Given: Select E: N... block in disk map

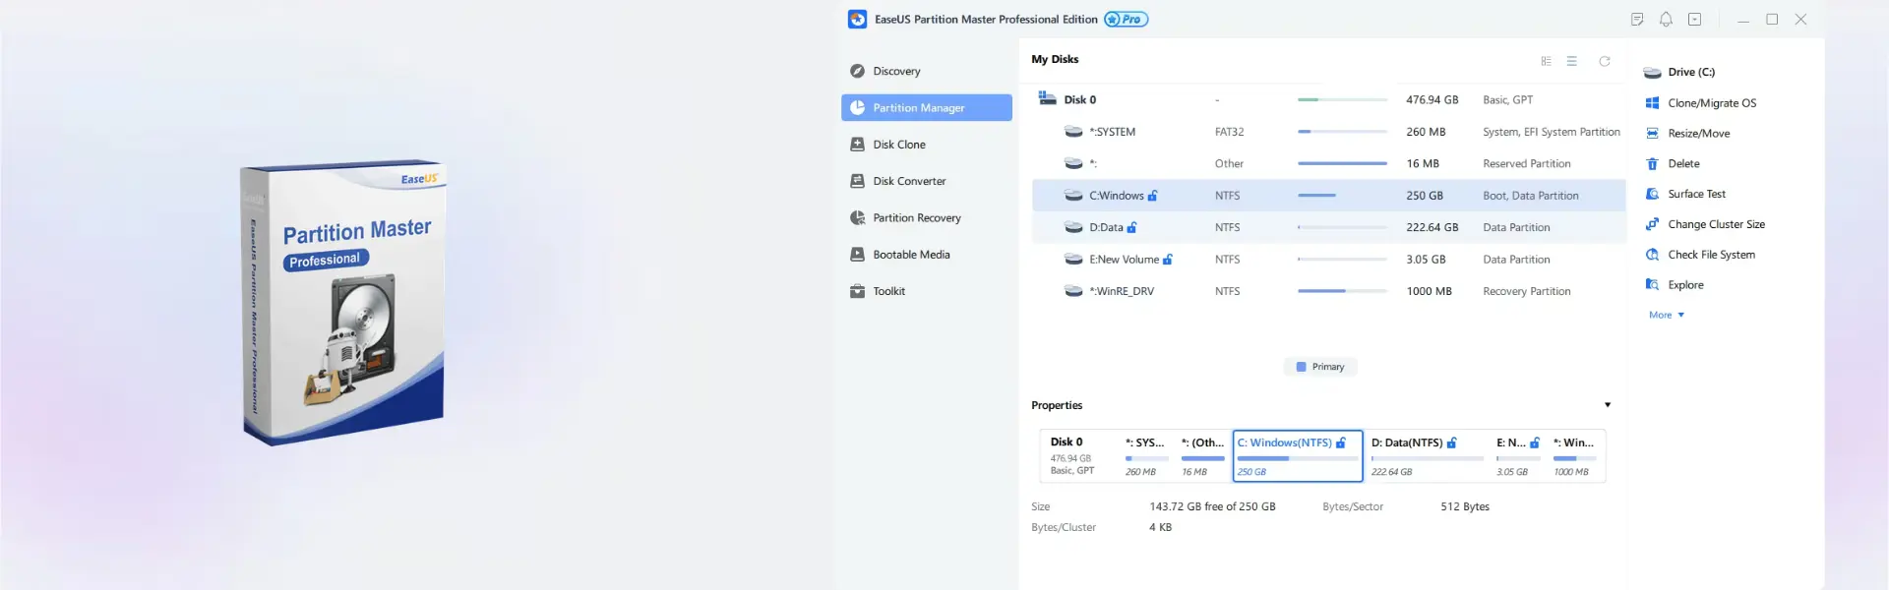Looking at the screenshot, I should pos(1519,456).
